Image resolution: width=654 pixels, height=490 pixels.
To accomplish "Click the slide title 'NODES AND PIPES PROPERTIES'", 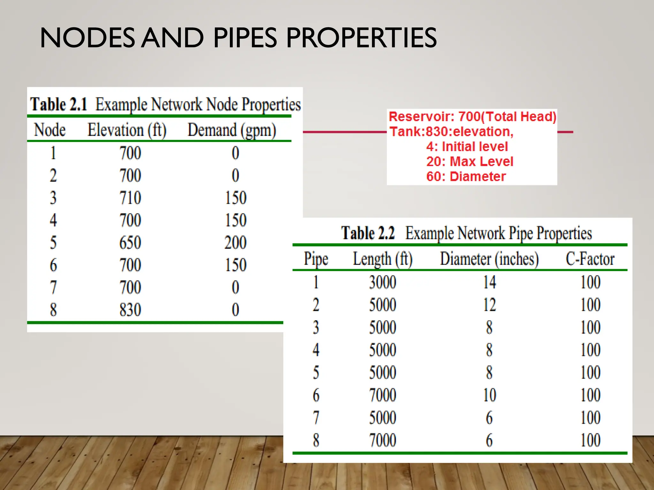I will click(x=238, y=38).
